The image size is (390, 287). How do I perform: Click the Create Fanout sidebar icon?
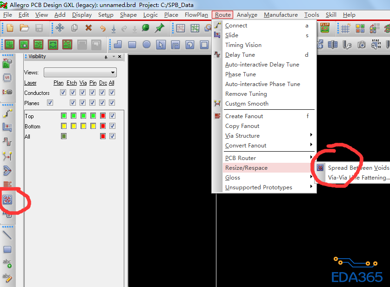coord(7,185)
